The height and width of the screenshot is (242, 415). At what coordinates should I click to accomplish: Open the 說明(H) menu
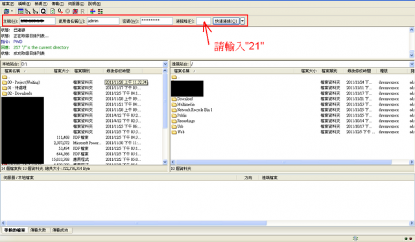tap(95, 4)
